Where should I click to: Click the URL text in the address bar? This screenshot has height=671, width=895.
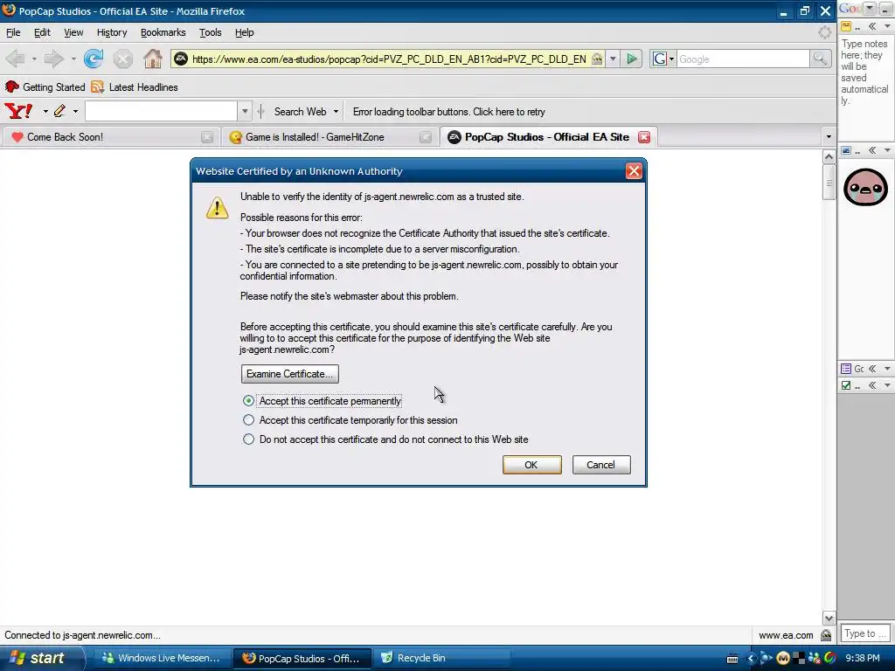click(x=389, y=59)
